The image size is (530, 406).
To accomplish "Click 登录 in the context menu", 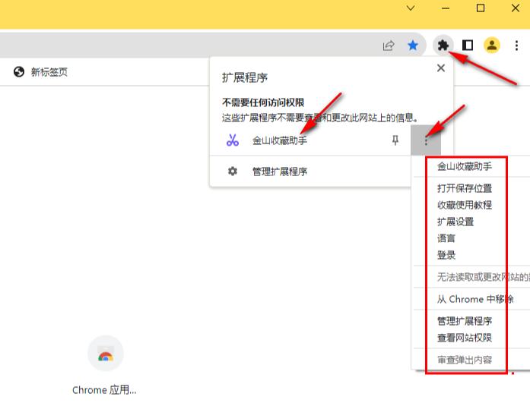I will [x=446, y=255].
